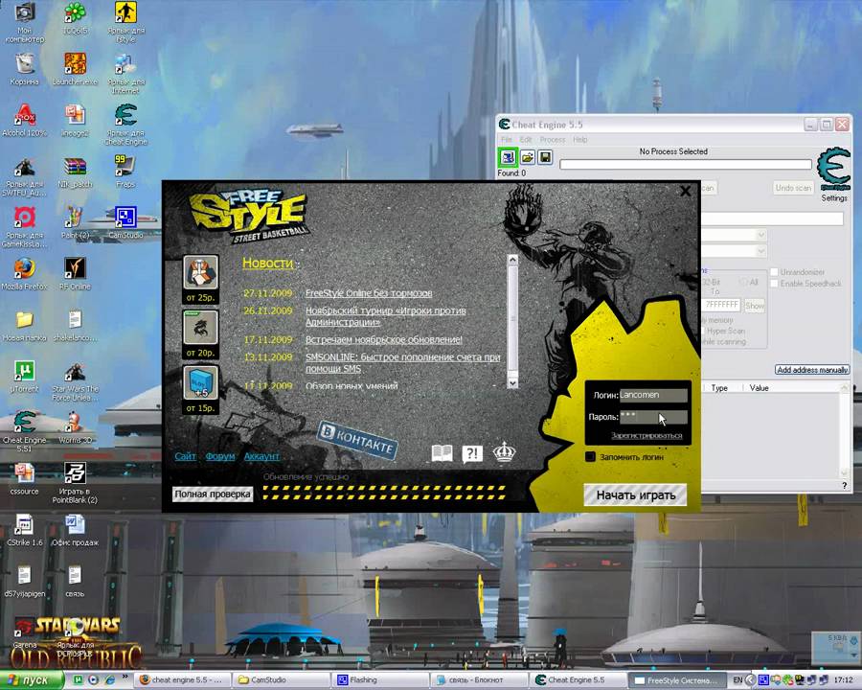
Task: Click the yellow update progress bar in launcher
Action: click(384, 493)
